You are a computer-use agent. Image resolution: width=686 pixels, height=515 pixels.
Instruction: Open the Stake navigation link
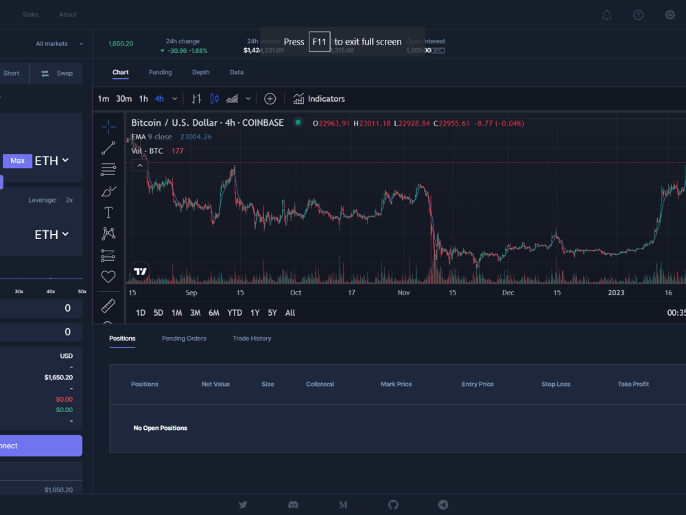[x=30, y=14]
